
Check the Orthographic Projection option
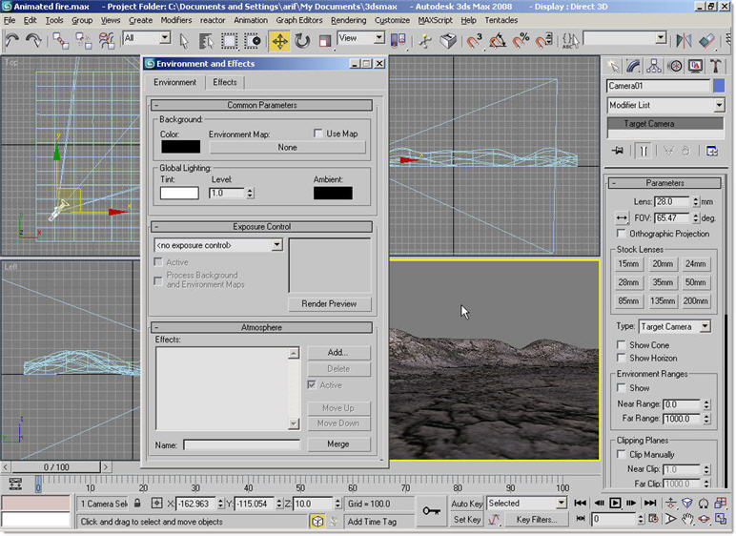623,234
